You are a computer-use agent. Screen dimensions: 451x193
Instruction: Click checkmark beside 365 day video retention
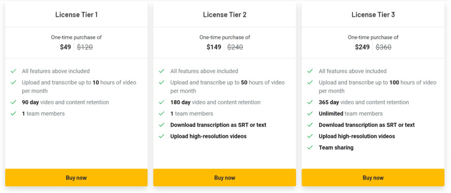(x=310, y=102)
